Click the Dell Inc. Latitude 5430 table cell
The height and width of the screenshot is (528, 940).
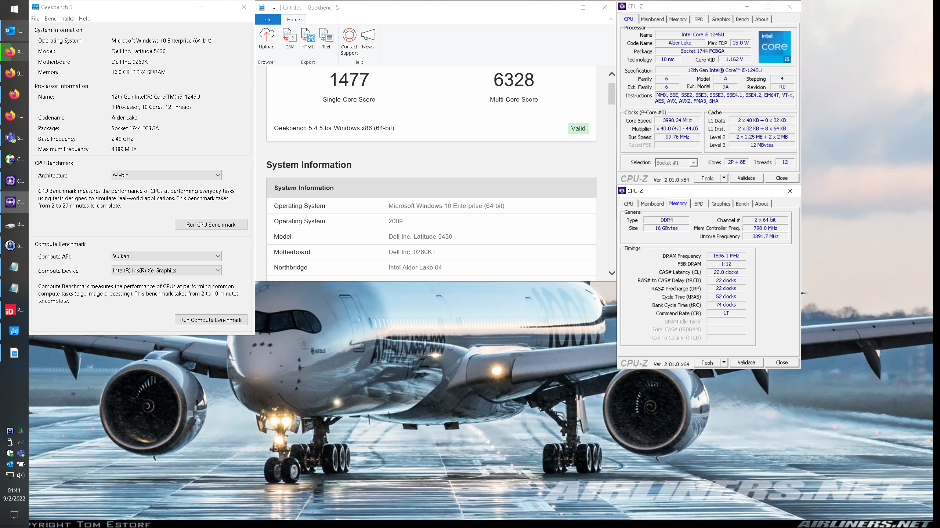click(420, 237)
